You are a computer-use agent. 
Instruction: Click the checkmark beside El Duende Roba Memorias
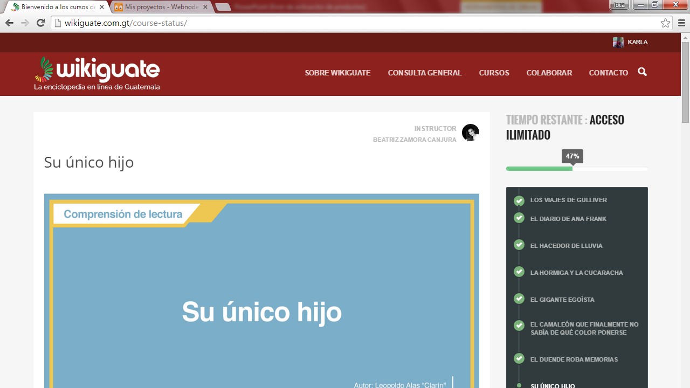pyautogui.click(x=519, y=358)
